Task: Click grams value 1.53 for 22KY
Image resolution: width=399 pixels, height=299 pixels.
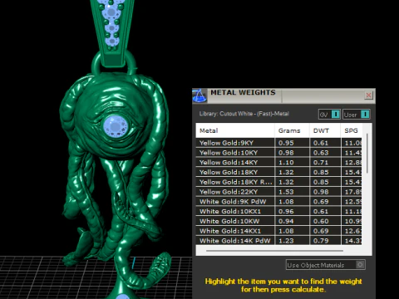Action: point(286,192)
